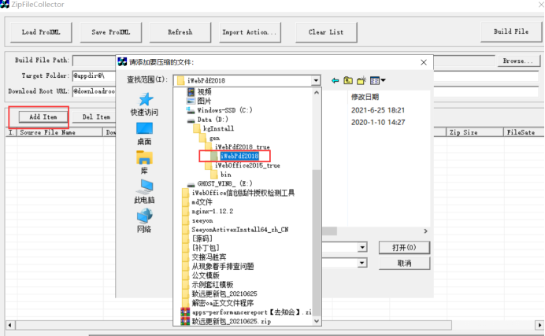Select Libraries (库) in places sidebar
Screen dimensions: 545x336
click(x=144, y=162)
